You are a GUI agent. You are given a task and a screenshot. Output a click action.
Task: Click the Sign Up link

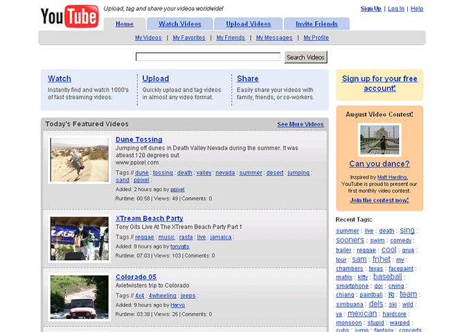click(371, 9)
